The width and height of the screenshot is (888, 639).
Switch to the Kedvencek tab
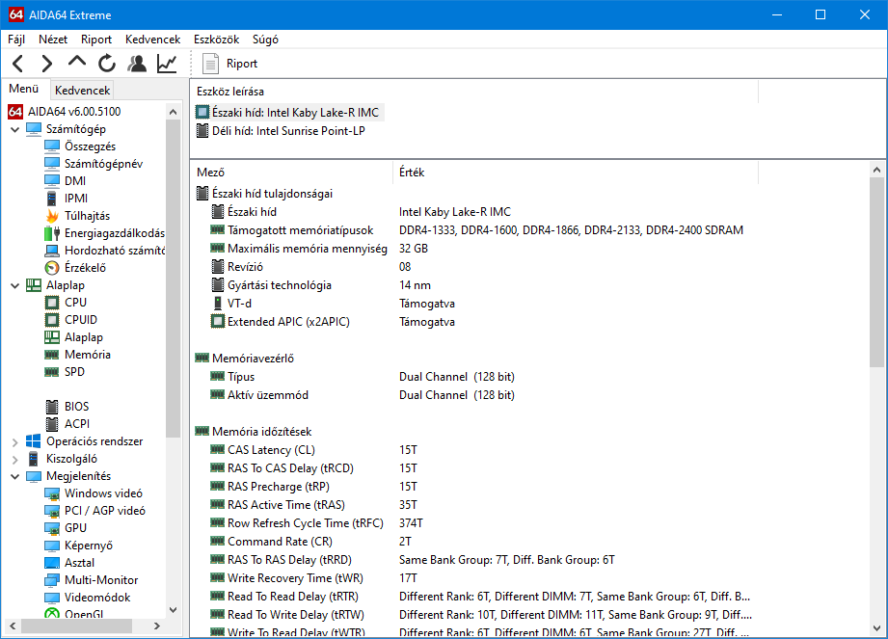pyautogui.click(x=83, y=90)
